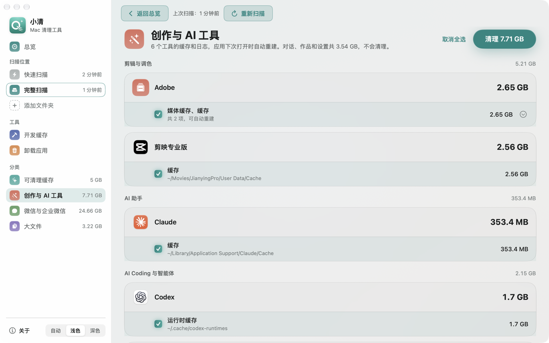549x343 pixels.
Task: Open the 开发缓存 hammer icon
Action: [x=15, y=135]
